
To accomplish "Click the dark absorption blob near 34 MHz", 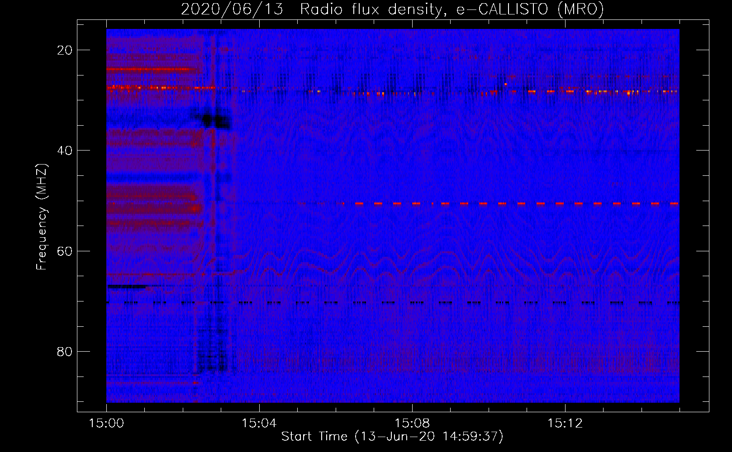I will click(215, 121).
